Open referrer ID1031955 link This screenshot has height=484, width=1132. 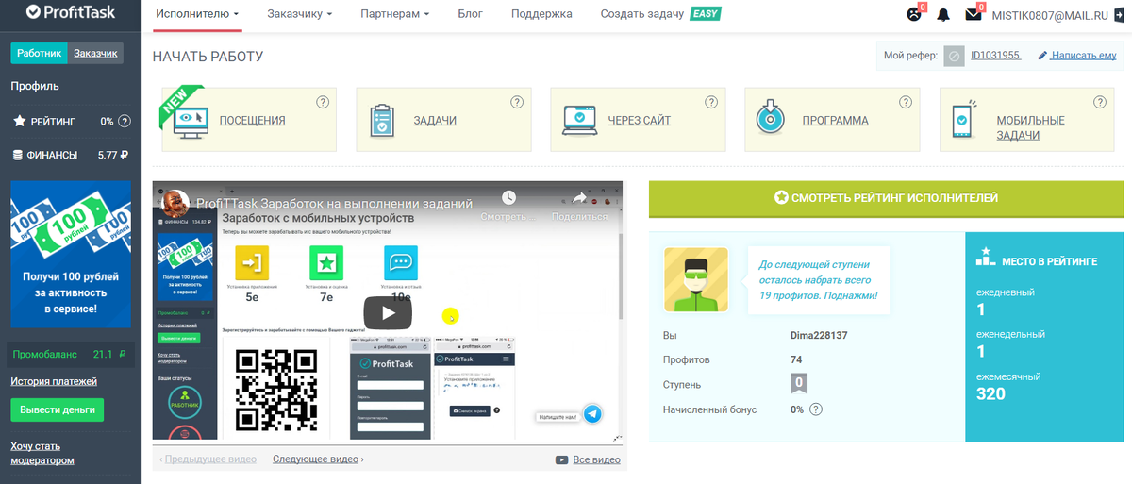point(996,56)
